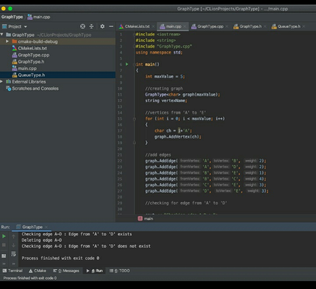The height and width of the screenshot is (289, 316).
Task: Open the Terminal tool window tab
Action: pyautogui.click(x=12, y=271)
